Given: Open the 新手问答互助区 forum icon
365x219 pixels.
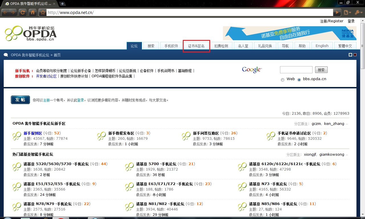Looking at the screenshot, I should coord(186,136).
